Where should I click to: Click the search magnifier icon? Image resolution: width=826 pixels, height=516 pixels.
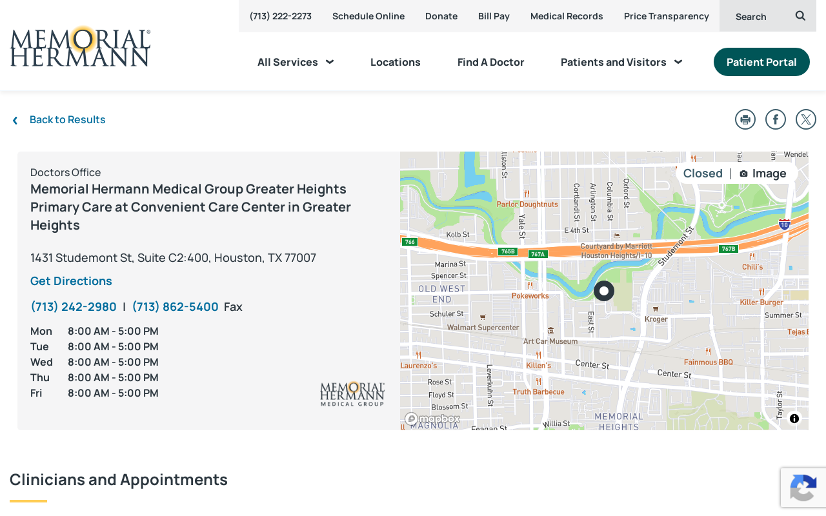click(x=800, y=15)
